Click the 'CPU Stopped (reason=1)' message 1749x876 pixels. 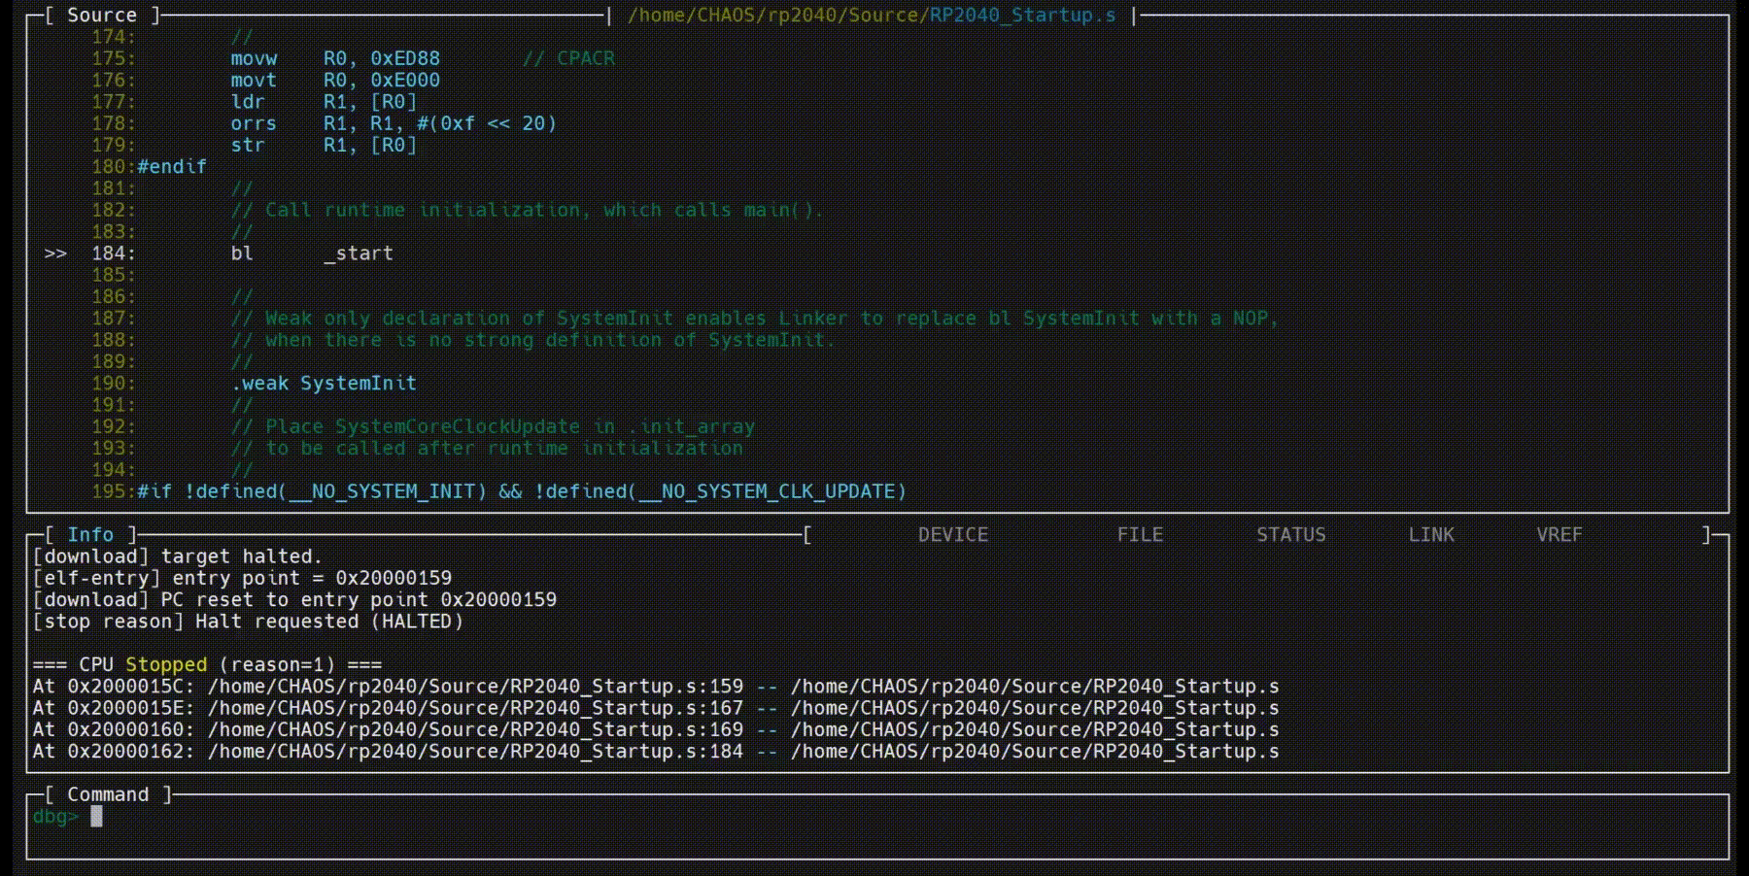pyautogui.click(x=207, y=665)
